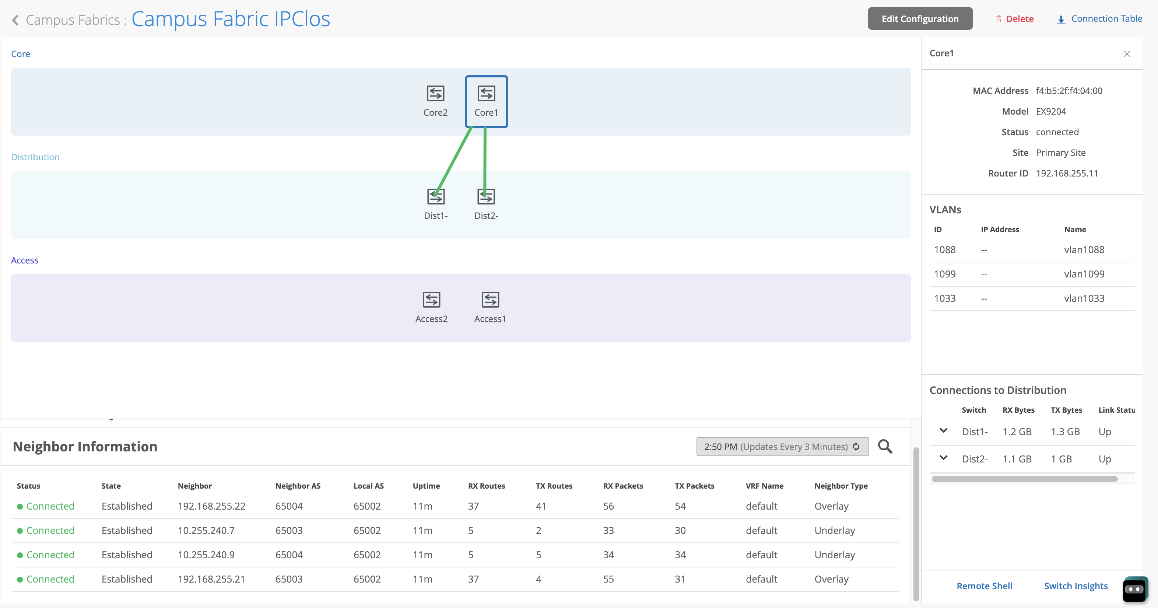Download the Connection Table
This screenshot has height=608, width=1158.
[x=1099, y=19]
